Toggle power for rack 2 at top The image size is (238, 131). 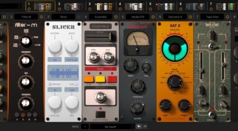[59, 9]
